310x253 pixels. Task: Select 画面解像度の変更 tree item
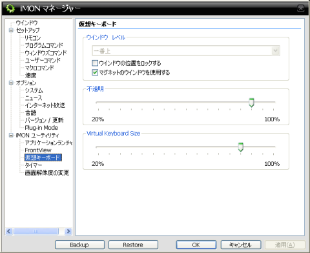(x=47, y=172)
